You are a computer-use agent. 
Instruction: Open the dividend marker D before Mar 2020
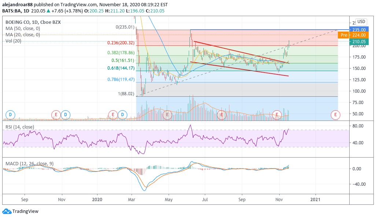122,115
